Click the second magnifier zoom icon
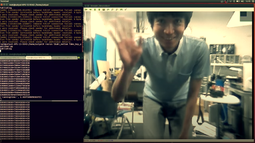The image size is (255, 143). coord(117,10)
